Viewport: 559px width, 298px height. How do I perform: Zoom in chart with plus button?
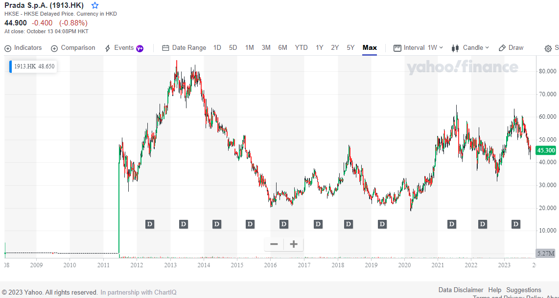click(x=293, y=244)
